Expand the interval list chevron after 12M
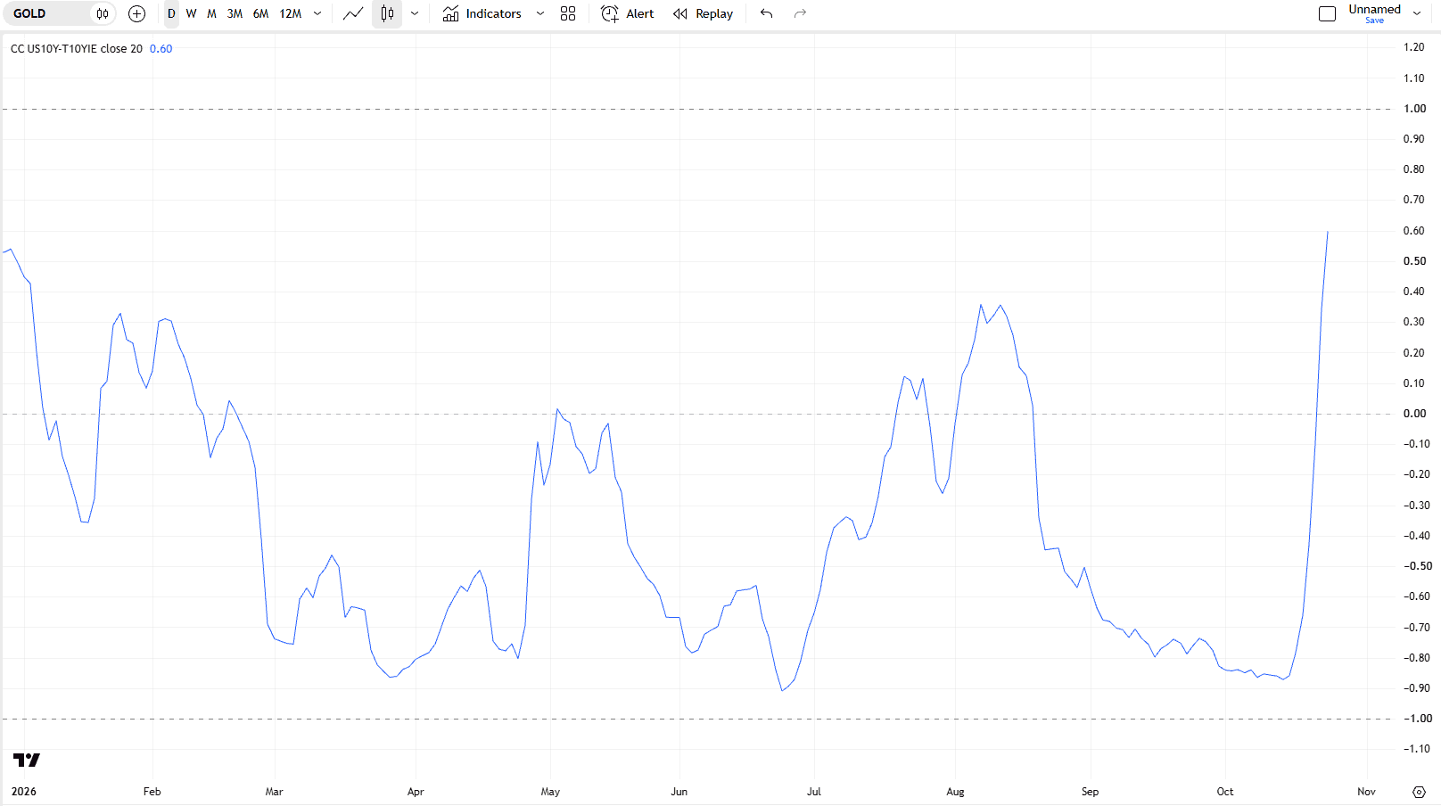This screenshot has width=1441, height=806. (x=317, y=13)
